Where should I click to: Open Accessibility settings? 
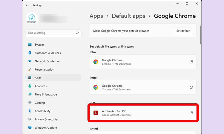pyautogui.click(x=53, y=111)
